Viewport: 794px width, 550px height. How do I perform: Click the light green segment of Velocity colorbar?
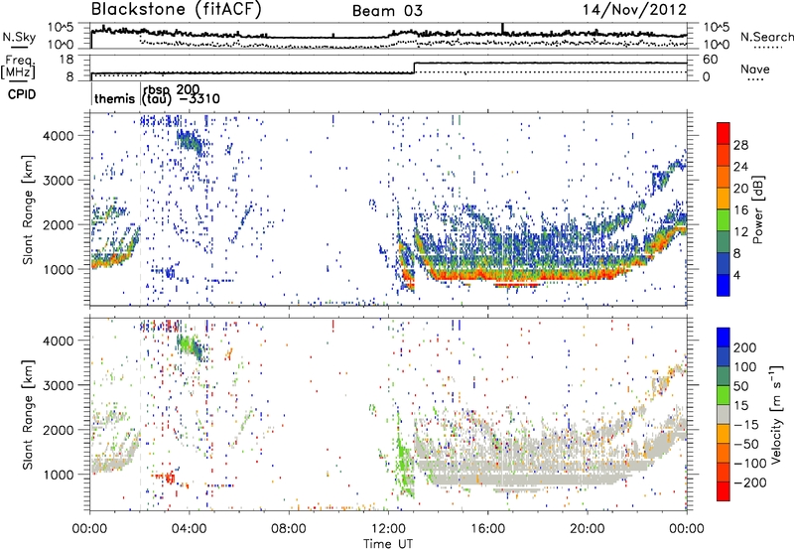pyautogui.click(x=724, y=395)
